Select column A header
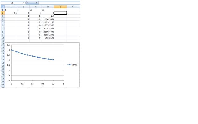Image resolution: width=198 pixels, height=124 pixels. pos(11,7)
